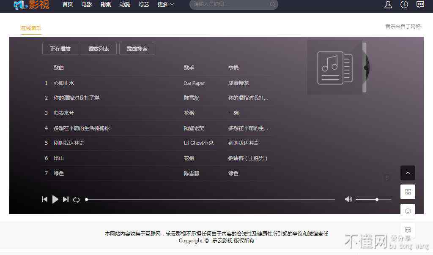
Task: Click the smiley face side button
Action: click(x=408, y=211)
